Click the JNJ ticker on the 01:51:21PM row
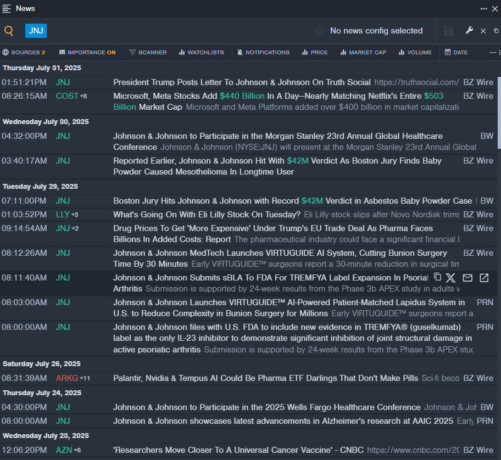The image size is (501, 460). coord(63,82)
